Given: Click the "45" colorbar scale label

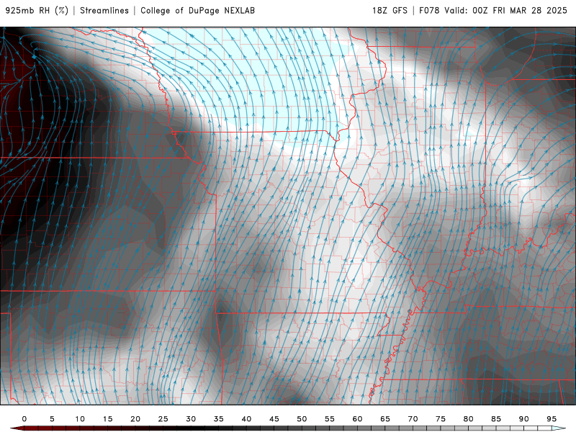Looking at the screenshot, I should (x=274, y=419).
